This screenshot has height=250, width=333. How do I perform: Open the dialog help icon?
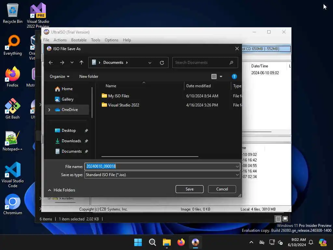tap(234, 76)
